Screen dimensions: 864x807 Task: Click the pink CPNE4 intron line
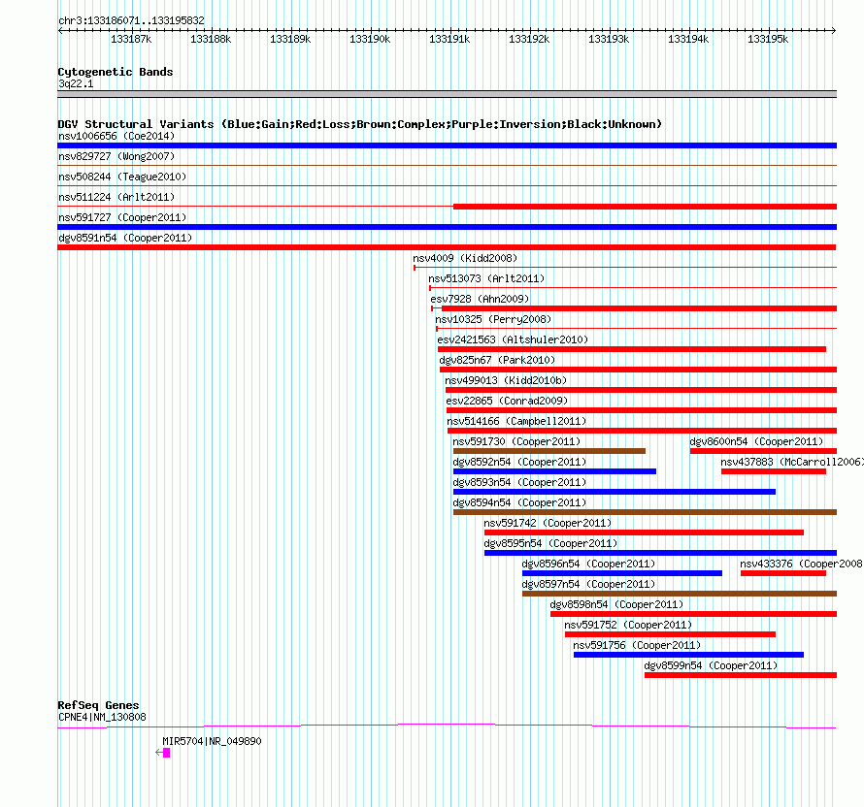(447, 726)
